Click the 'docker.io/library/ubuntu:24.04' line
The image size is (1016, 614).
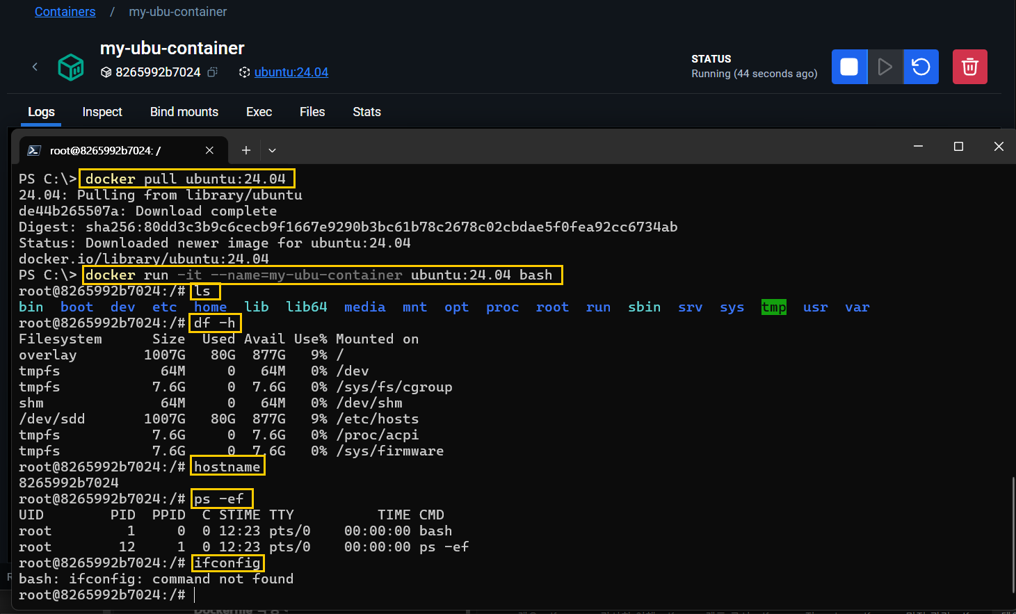144,259
